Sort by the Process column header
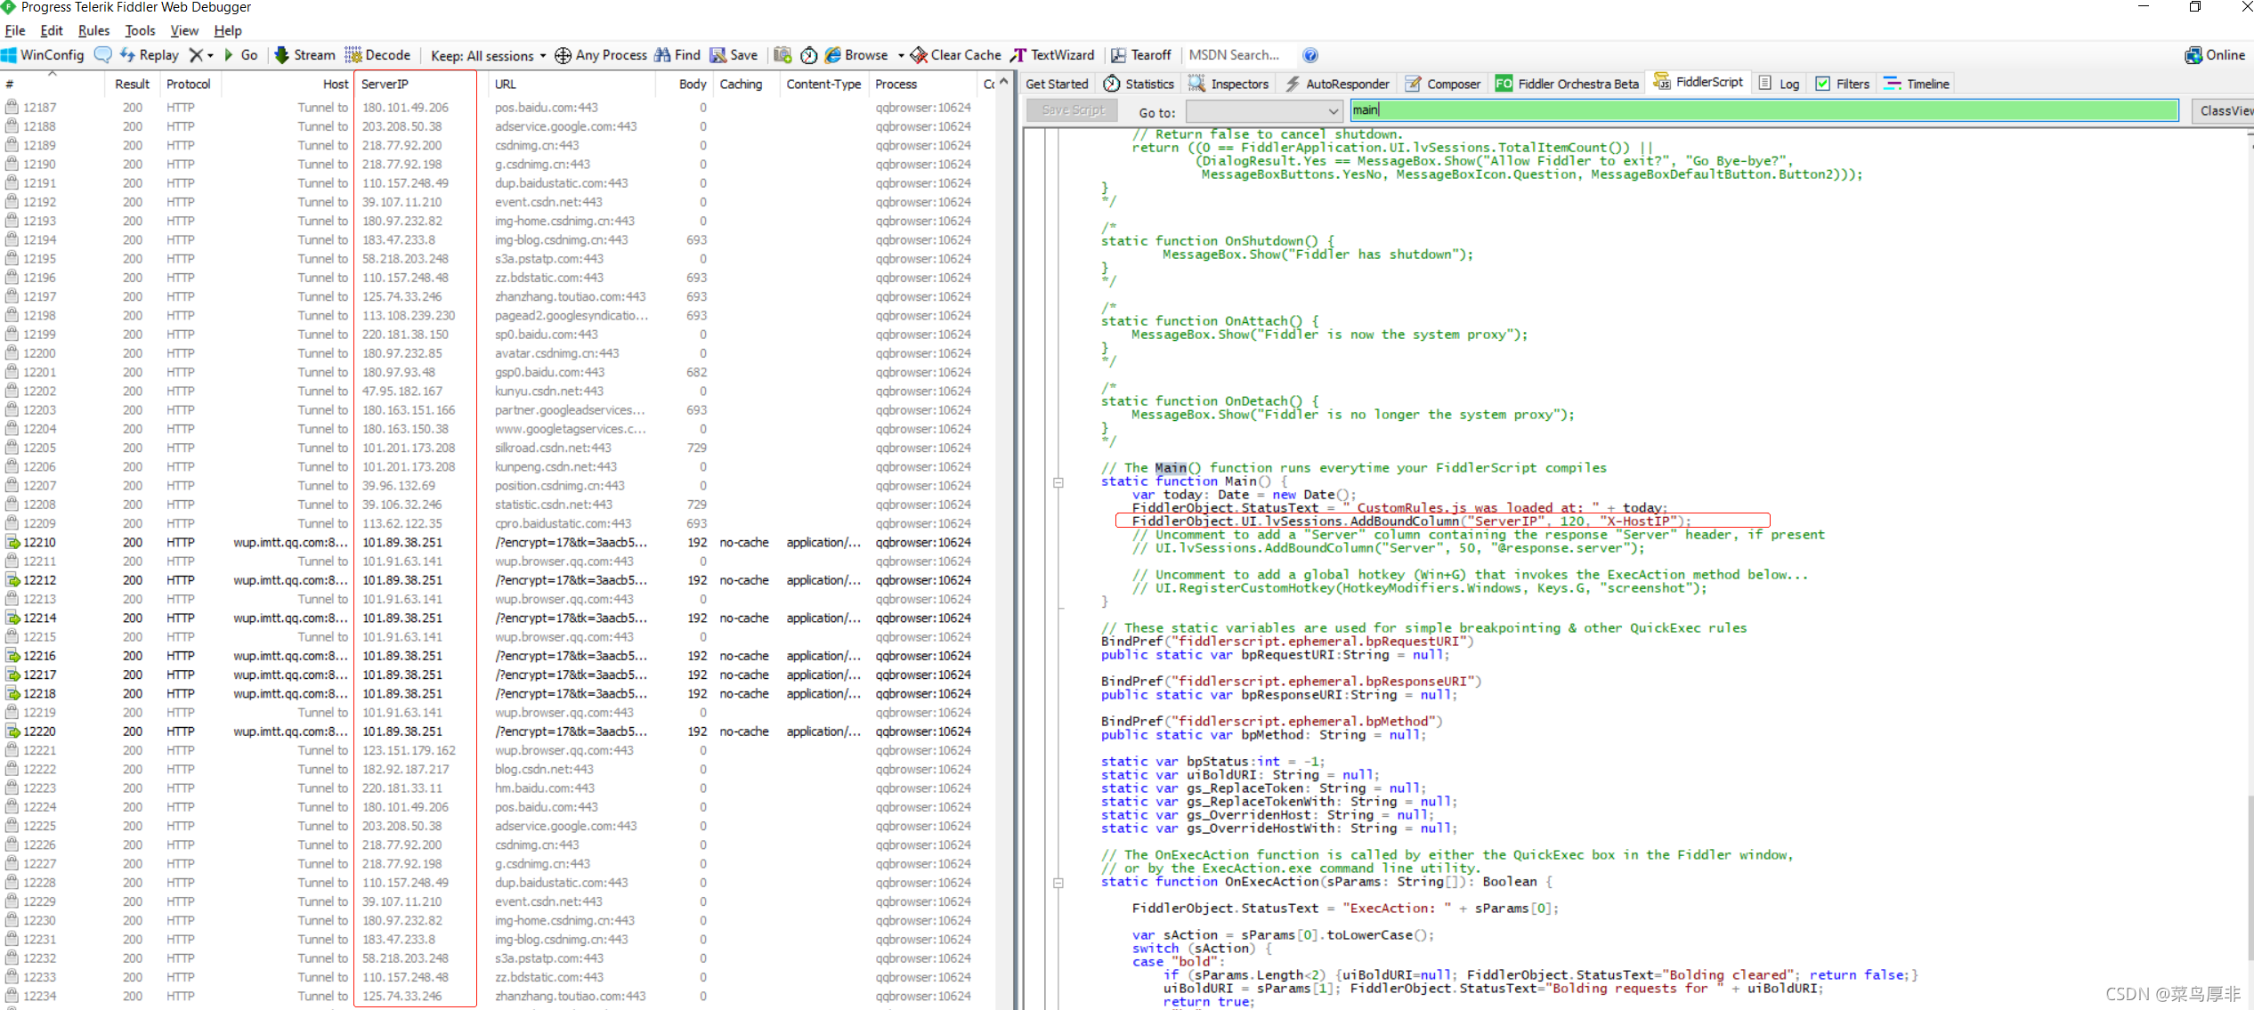Screen dimensions: 2254x1010 pos(923,84)
